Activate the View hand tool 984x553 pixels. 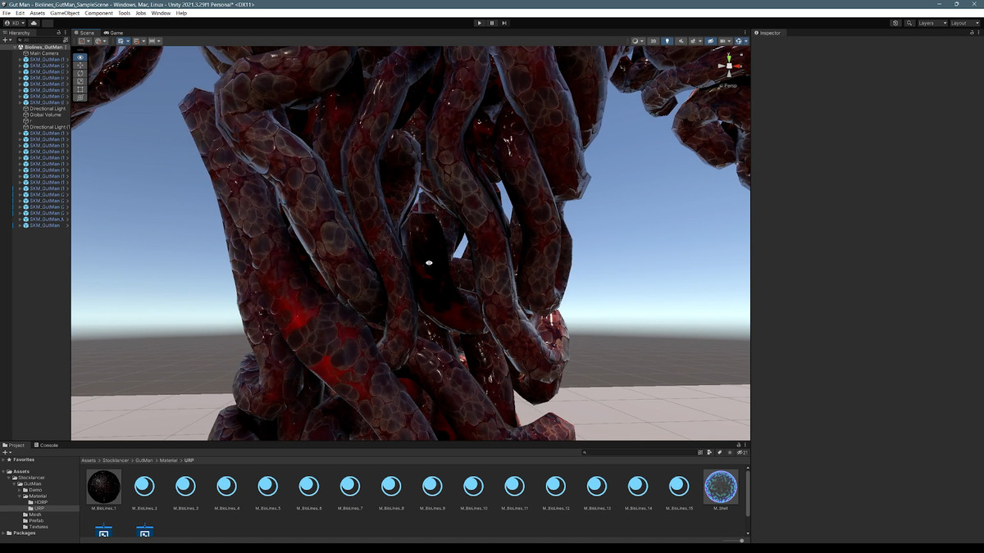coord(80,57)
